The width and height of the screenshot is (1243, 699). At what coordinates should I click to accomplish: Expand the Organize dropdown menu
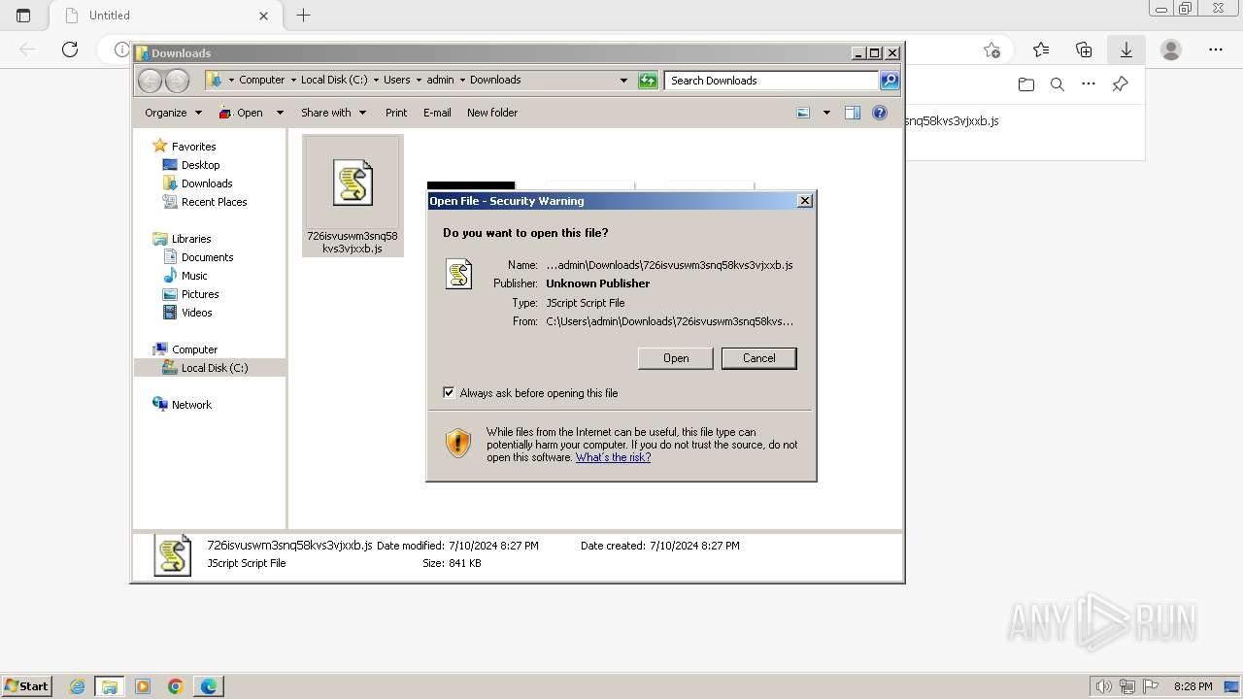(173, 113)
